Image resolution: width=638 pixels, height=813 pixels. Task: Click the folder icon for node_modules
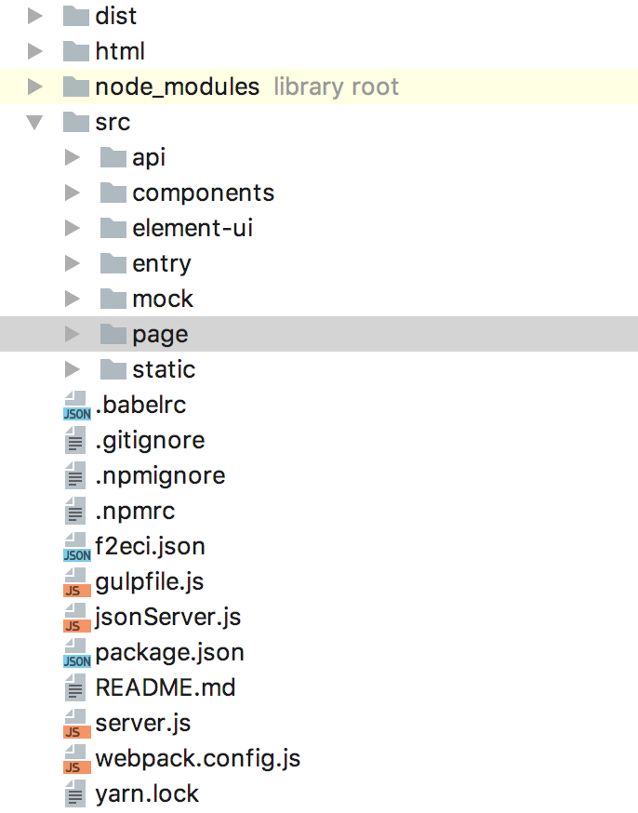[x=76, y=87]
